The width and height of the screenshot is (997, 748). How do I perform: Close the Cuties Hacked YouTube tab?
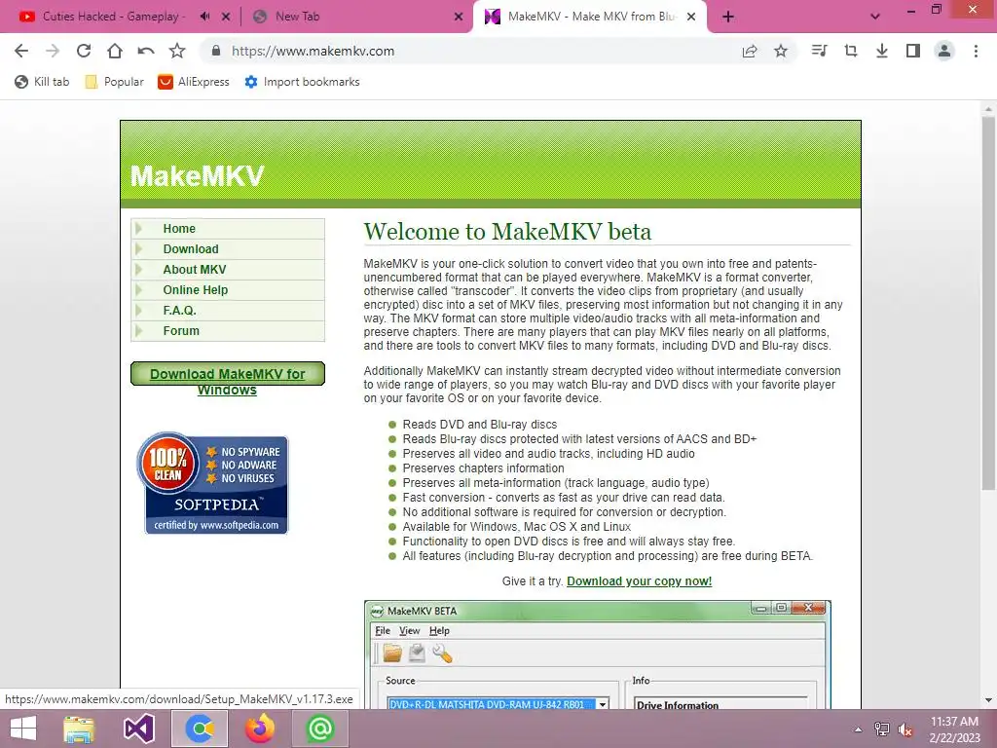click(226, 18)
